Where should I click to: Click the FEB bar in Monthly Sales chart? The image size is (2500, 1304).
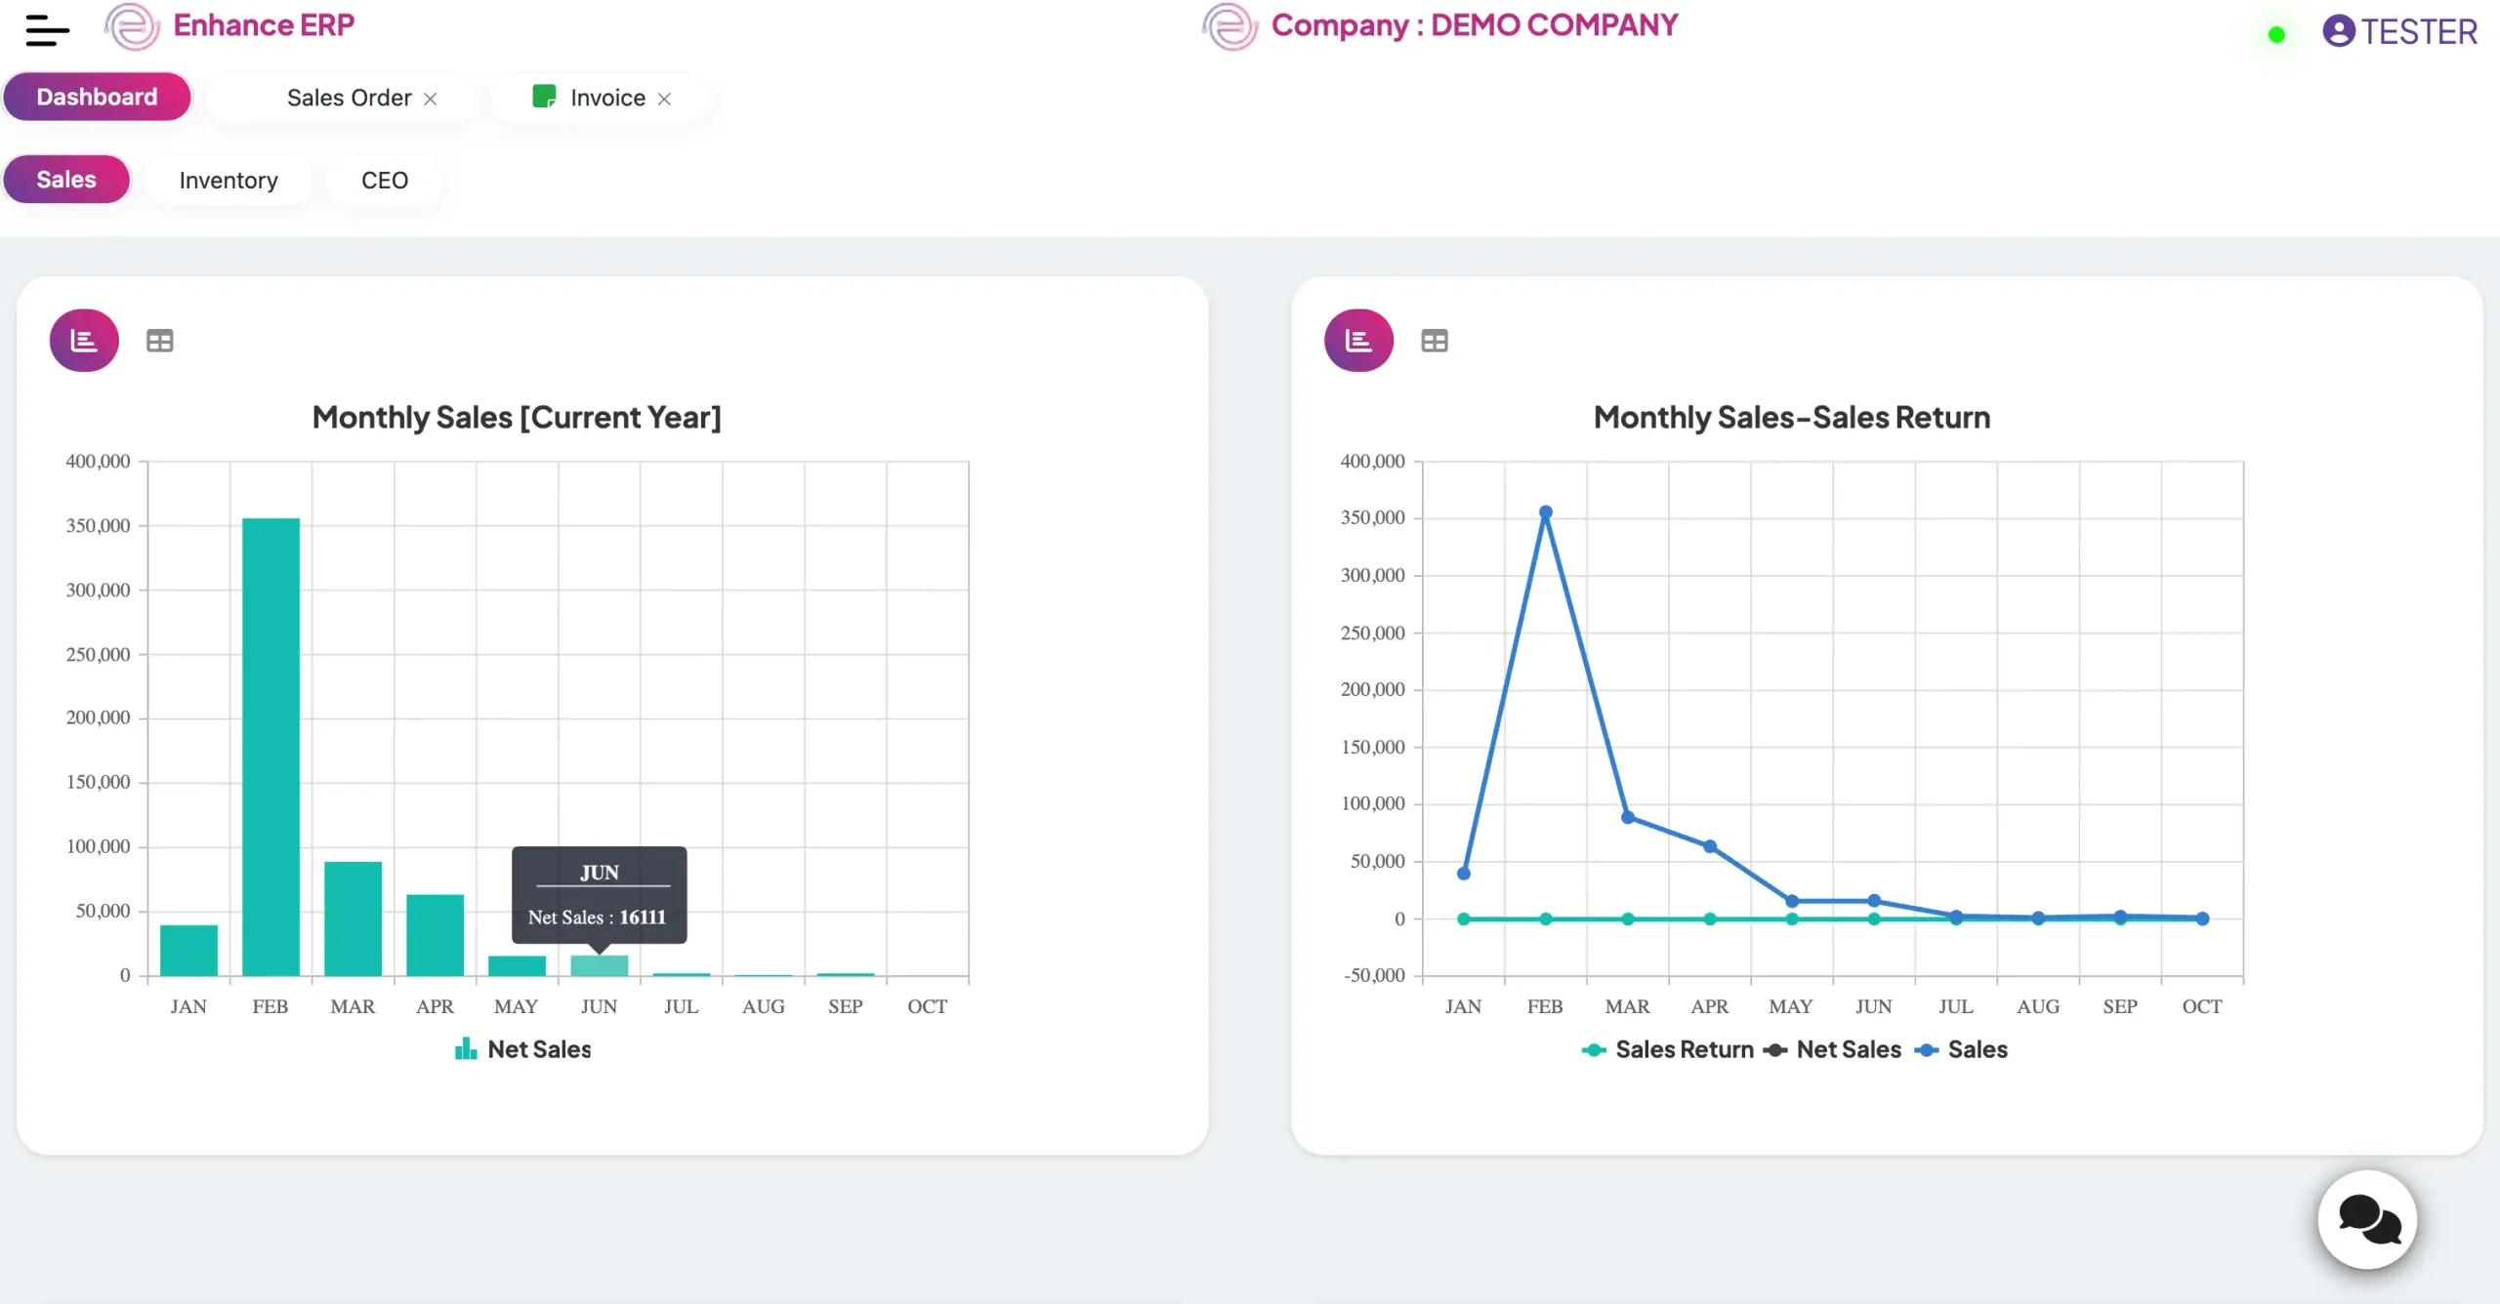tap(271, 747)
